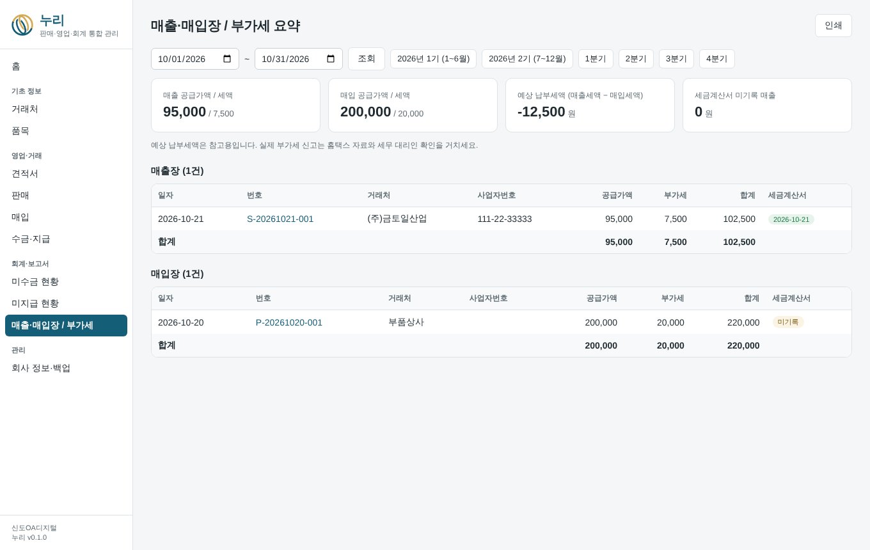Click 220,000 total in 부품상사 row
The height and width of the screenshot is (550, 870).
coord(743,322)
